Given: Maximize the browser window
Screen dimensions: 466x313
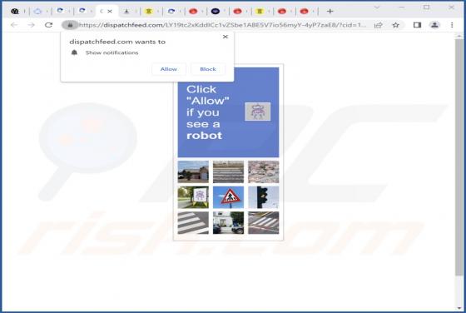Looking at the screenshot, I should (x=426, y=7).
